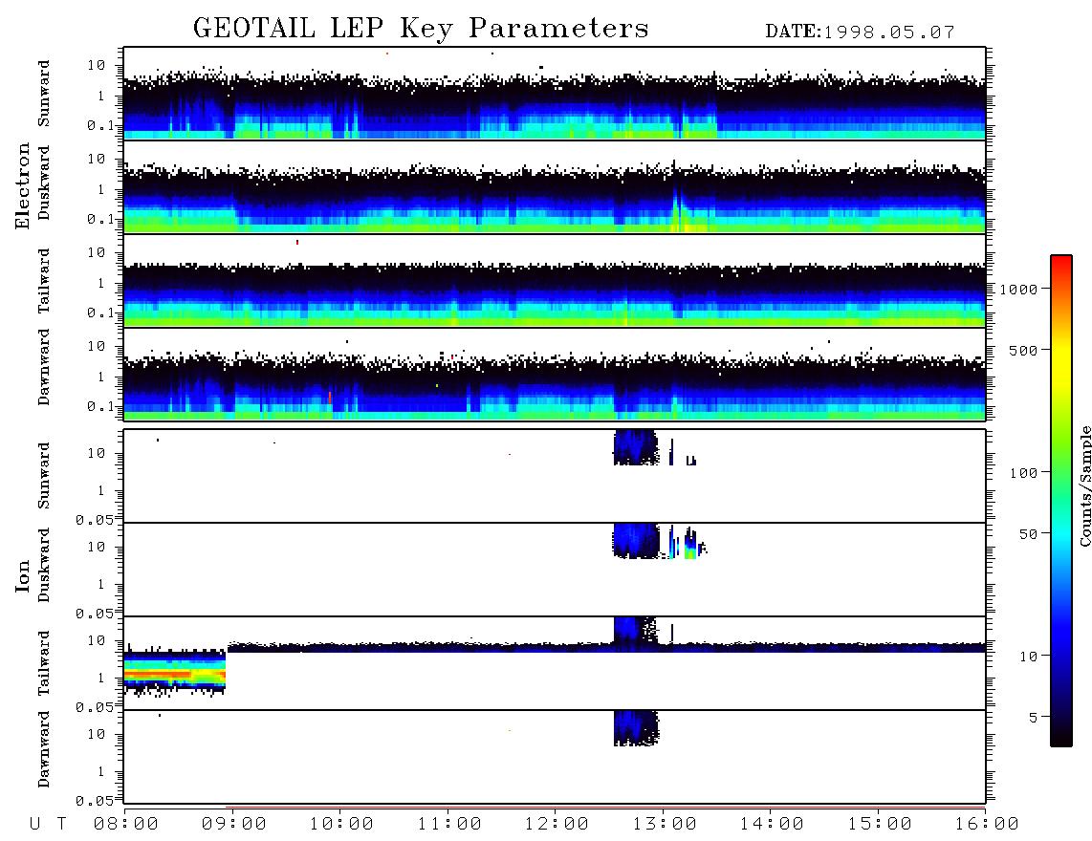The height and width of the screenshot is (841, 1092).
Task: Click the red high-count band in Ion Tailward panel
Action: pyautogui.click(x=174, y=674)
